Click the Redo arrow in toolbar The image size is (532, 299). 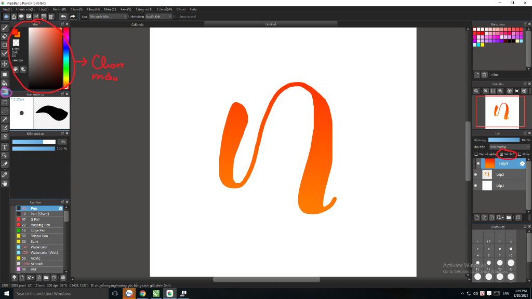(73, 16)
